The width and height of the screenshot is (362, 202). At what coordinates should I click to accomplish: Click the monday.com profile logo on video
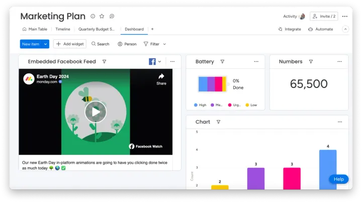[29, 79]
